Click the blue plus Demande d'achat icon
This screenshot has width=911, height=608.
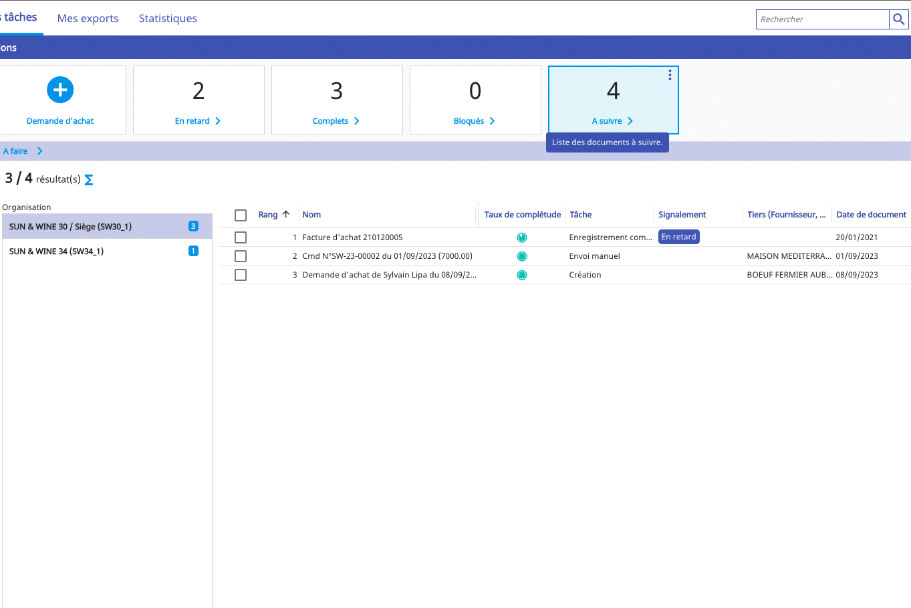[60, 90]
